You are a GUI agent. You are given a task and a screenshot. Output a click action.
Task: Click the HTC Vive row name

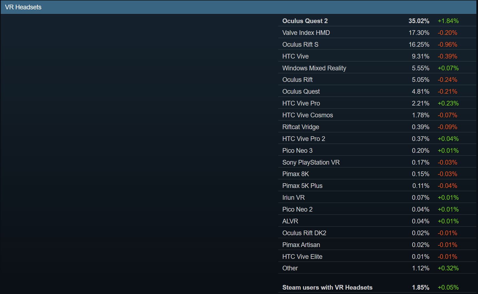click(295, 56)
